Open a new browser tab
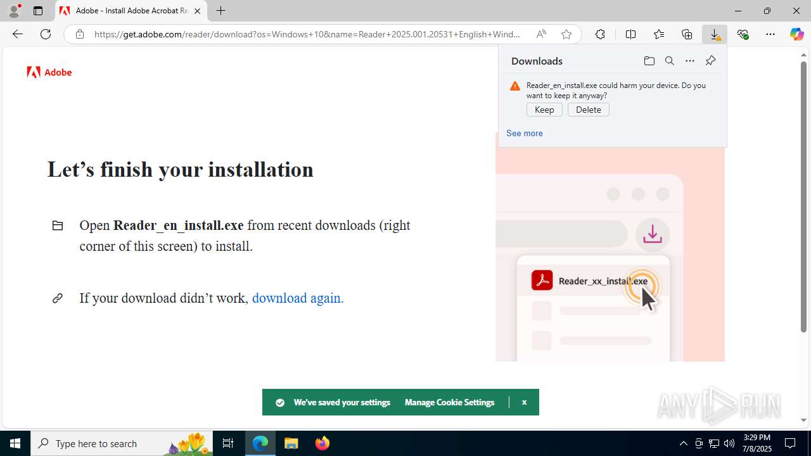The height and width of the screenshot is (456, 811). click(220, 11)
